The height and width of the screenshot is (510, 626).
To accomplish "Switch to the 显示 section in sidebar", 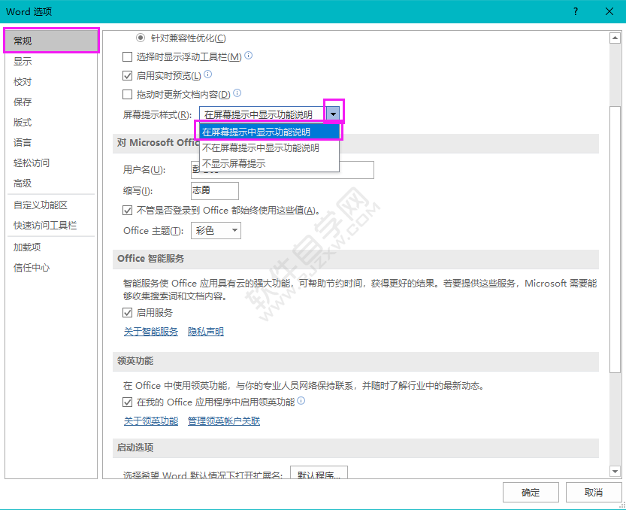I will 23,62.
